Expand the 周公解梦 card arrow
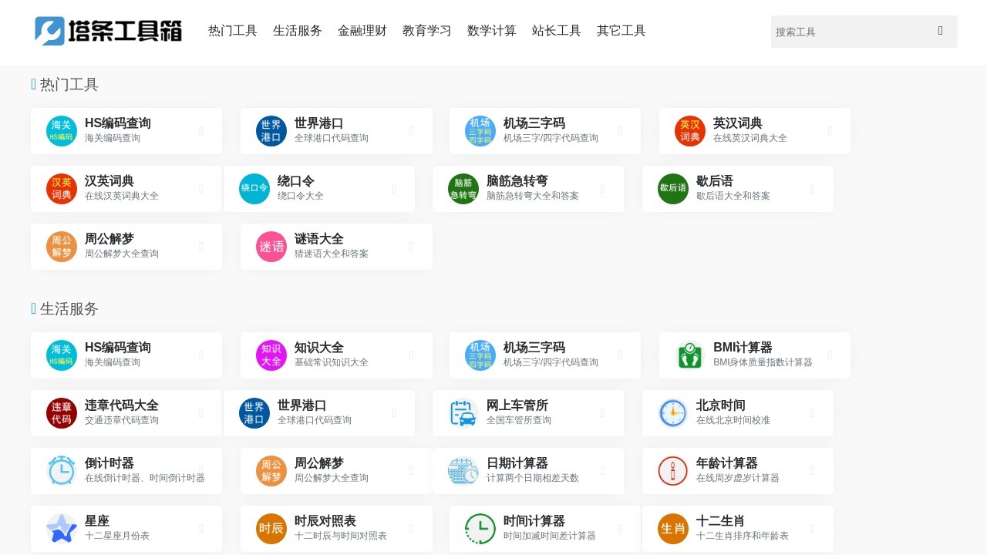987x555 pixels. click(x=200, y=246)
